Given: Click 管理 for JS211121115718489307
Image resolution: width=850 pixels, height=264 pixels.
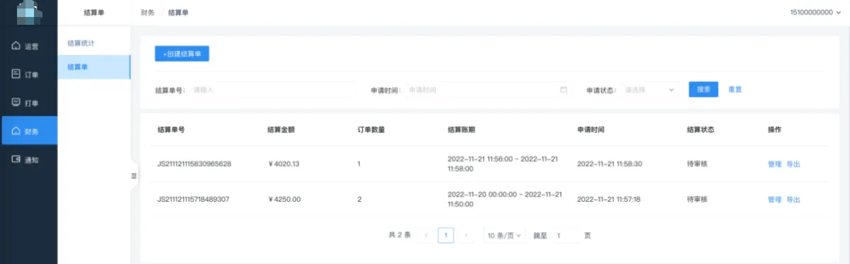Looking at the screenshot, I should pyautogui.click(x=774, y=200).
